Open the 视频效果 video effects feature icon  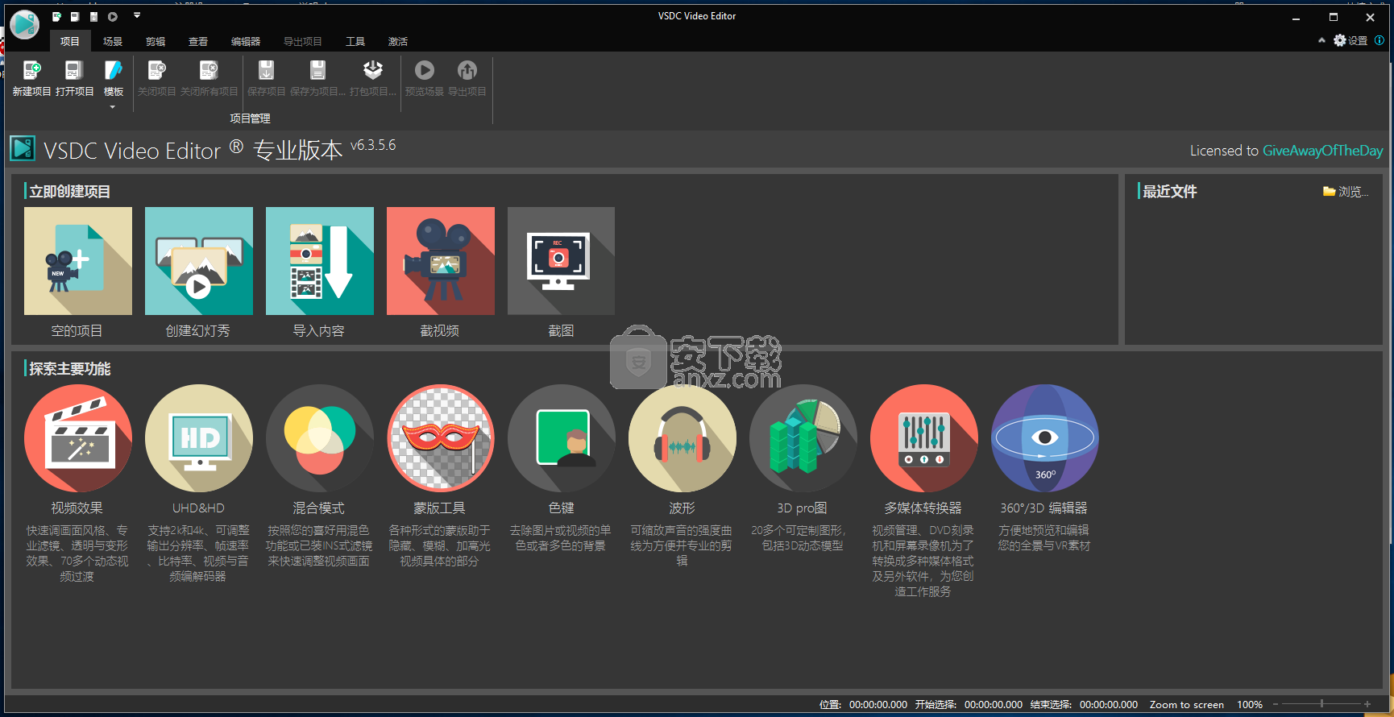[x=77, y=438]
